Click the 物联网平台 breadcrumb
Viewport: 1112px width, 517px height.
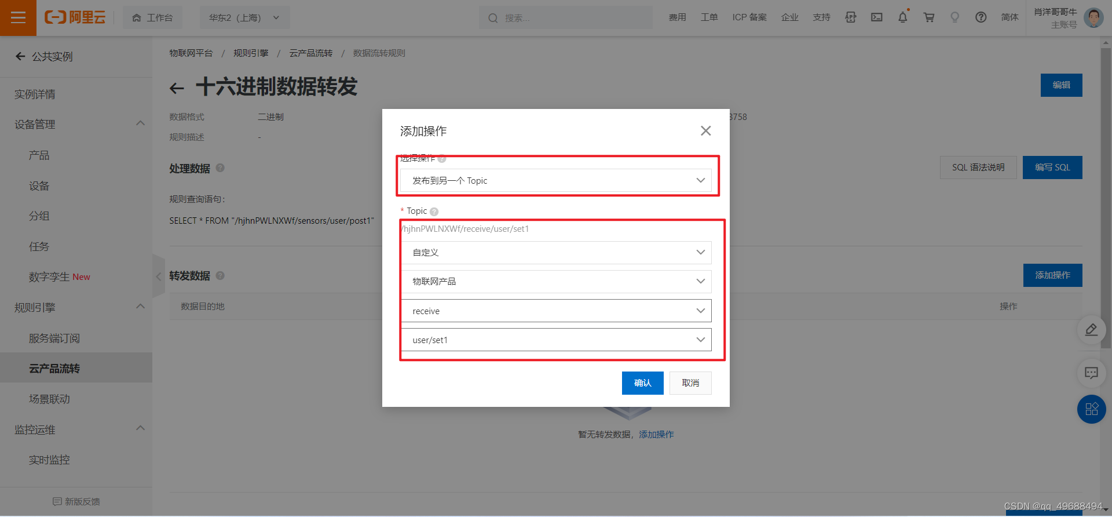[x=191, y=53]
